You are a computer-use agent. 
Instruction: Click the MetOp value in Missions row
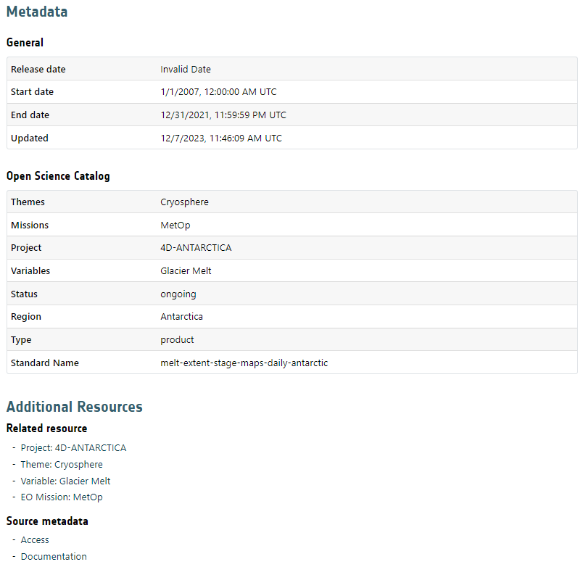(x=175, y=225)
